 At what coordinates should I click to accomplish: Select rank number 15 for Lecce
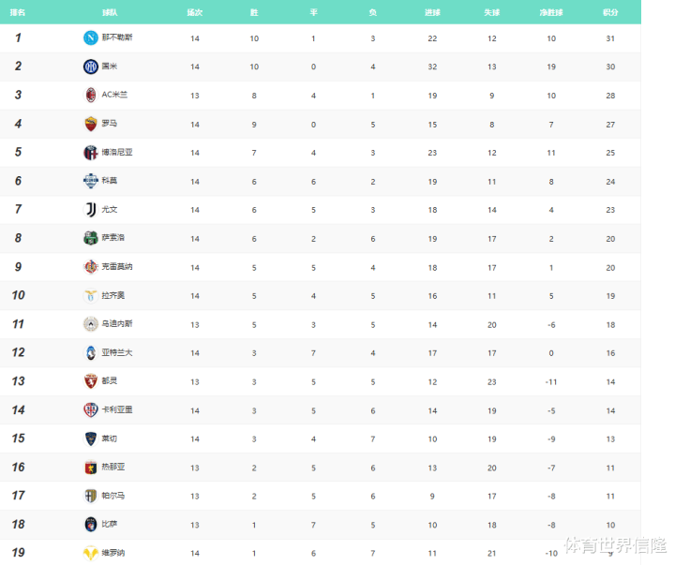[x=18, y=439]
